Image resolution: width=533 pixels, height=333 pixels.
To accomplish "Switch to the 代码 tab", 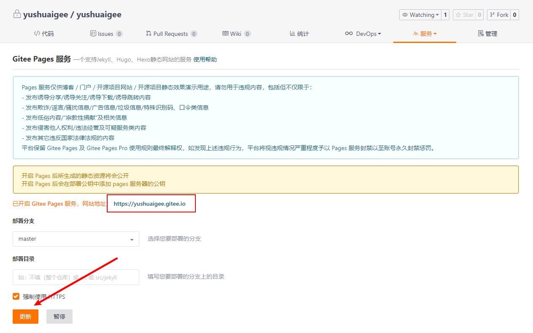I will [x=44, y=34].
